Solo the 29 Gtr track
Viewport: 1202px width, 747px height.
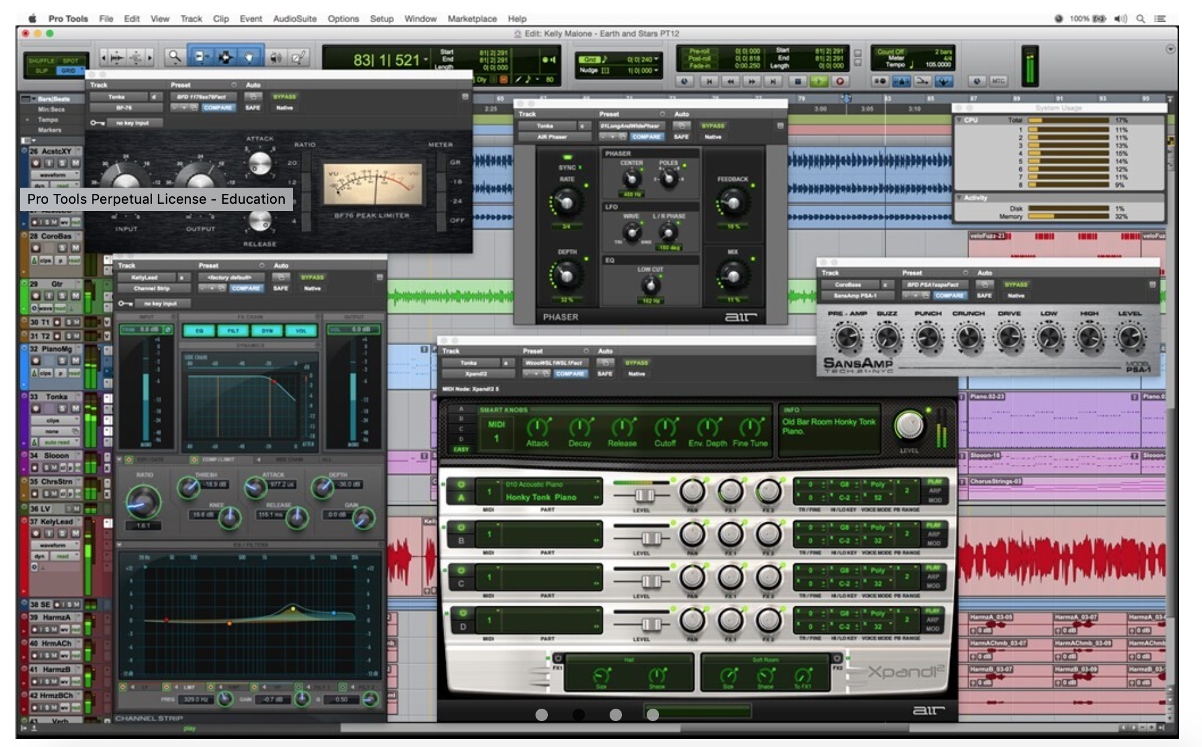[x=62, y=296]
